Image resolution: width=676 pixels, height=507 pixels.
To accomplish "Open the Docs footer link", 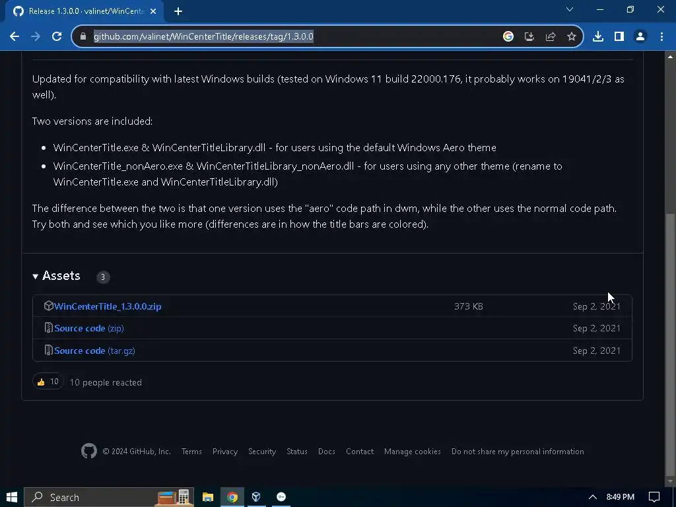I will coord(326,452).
